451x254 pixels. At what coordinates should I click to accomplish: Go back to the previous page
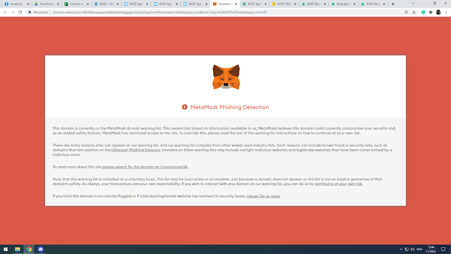tap(5, 12)
